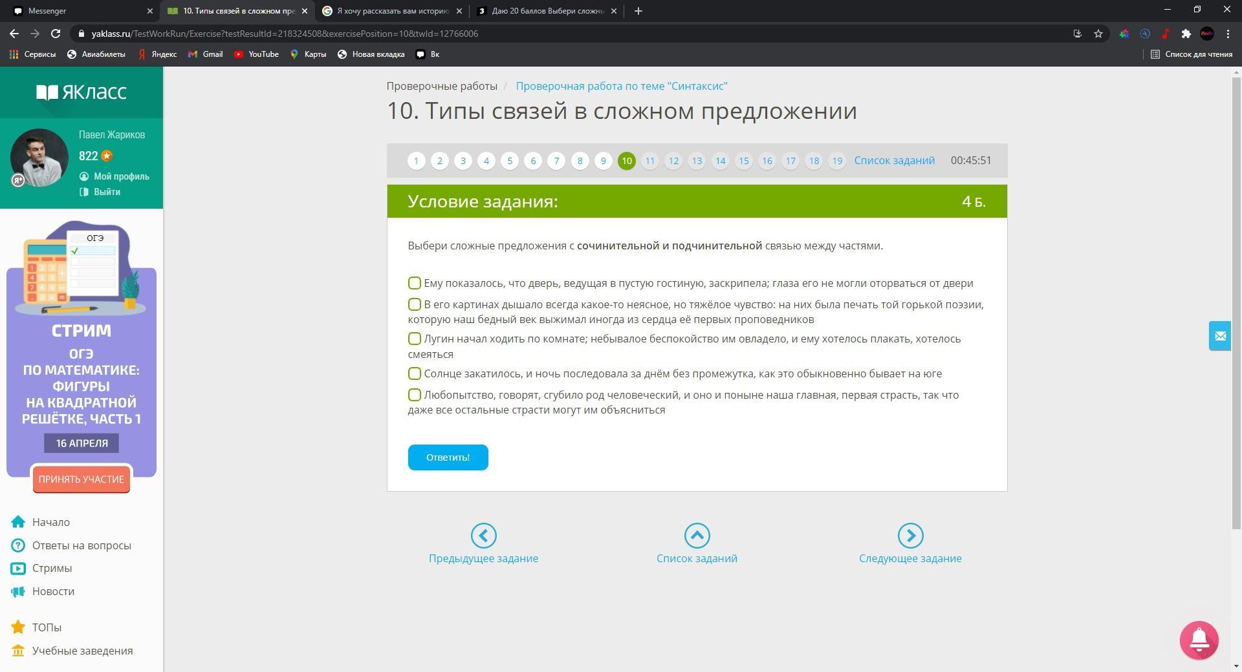The height and width of the screenshot is (672, 1242).
Task: Click the ЯКласс logo
Action: point(82,92)
